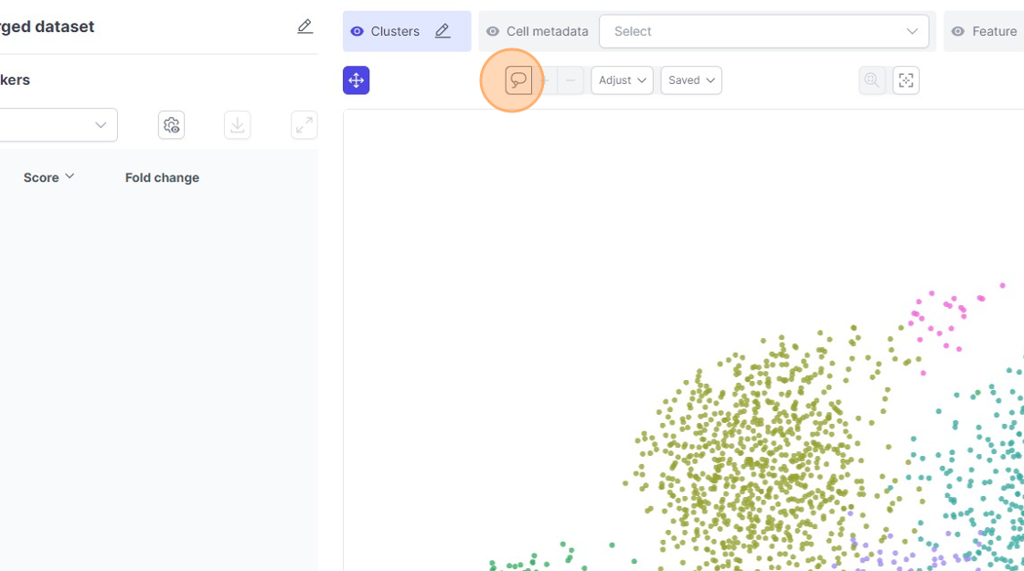Open the Adjust dropdown
The height and width of the screenshot is (571, 1024).
click(622, 80)
